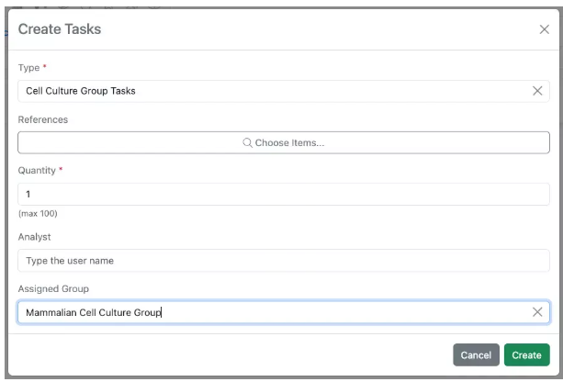Open the Choose Items reference picker

coord(284,143)
